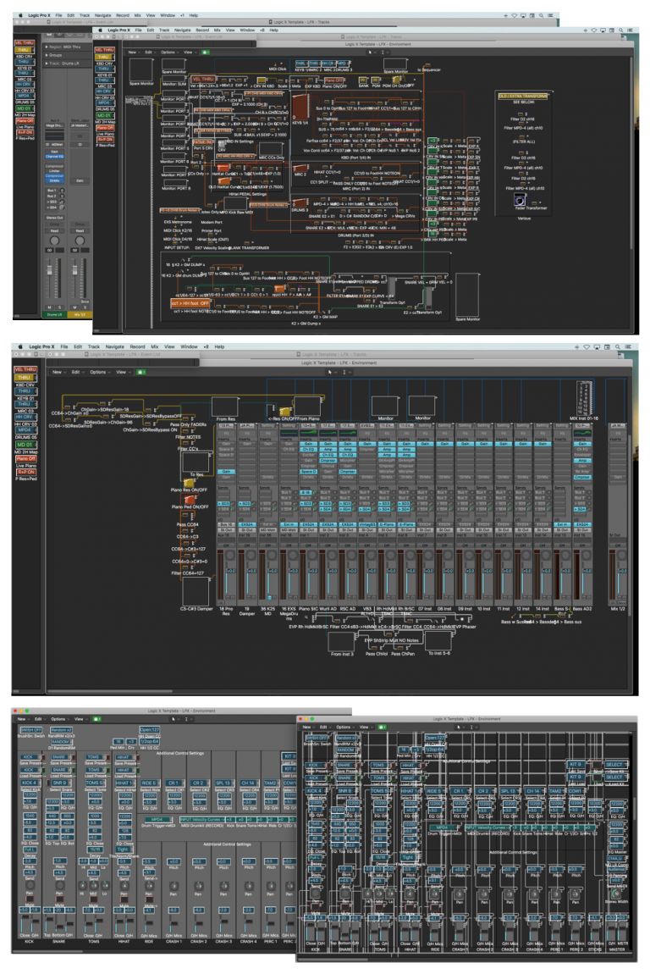Image resolution: width=650 pixels, height=974 pixels.
Task: Select the 'Wurli AD' channel strip name
Action: pyautogui.click(x=328, y=609)
